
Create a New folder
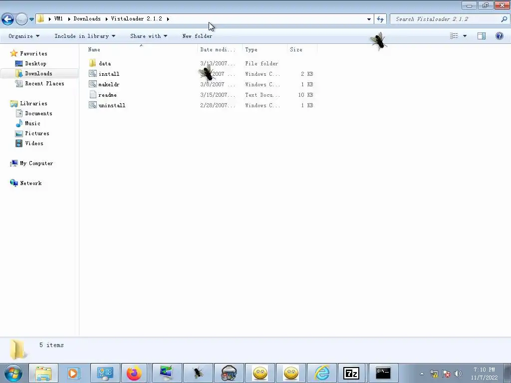point(197,36)
